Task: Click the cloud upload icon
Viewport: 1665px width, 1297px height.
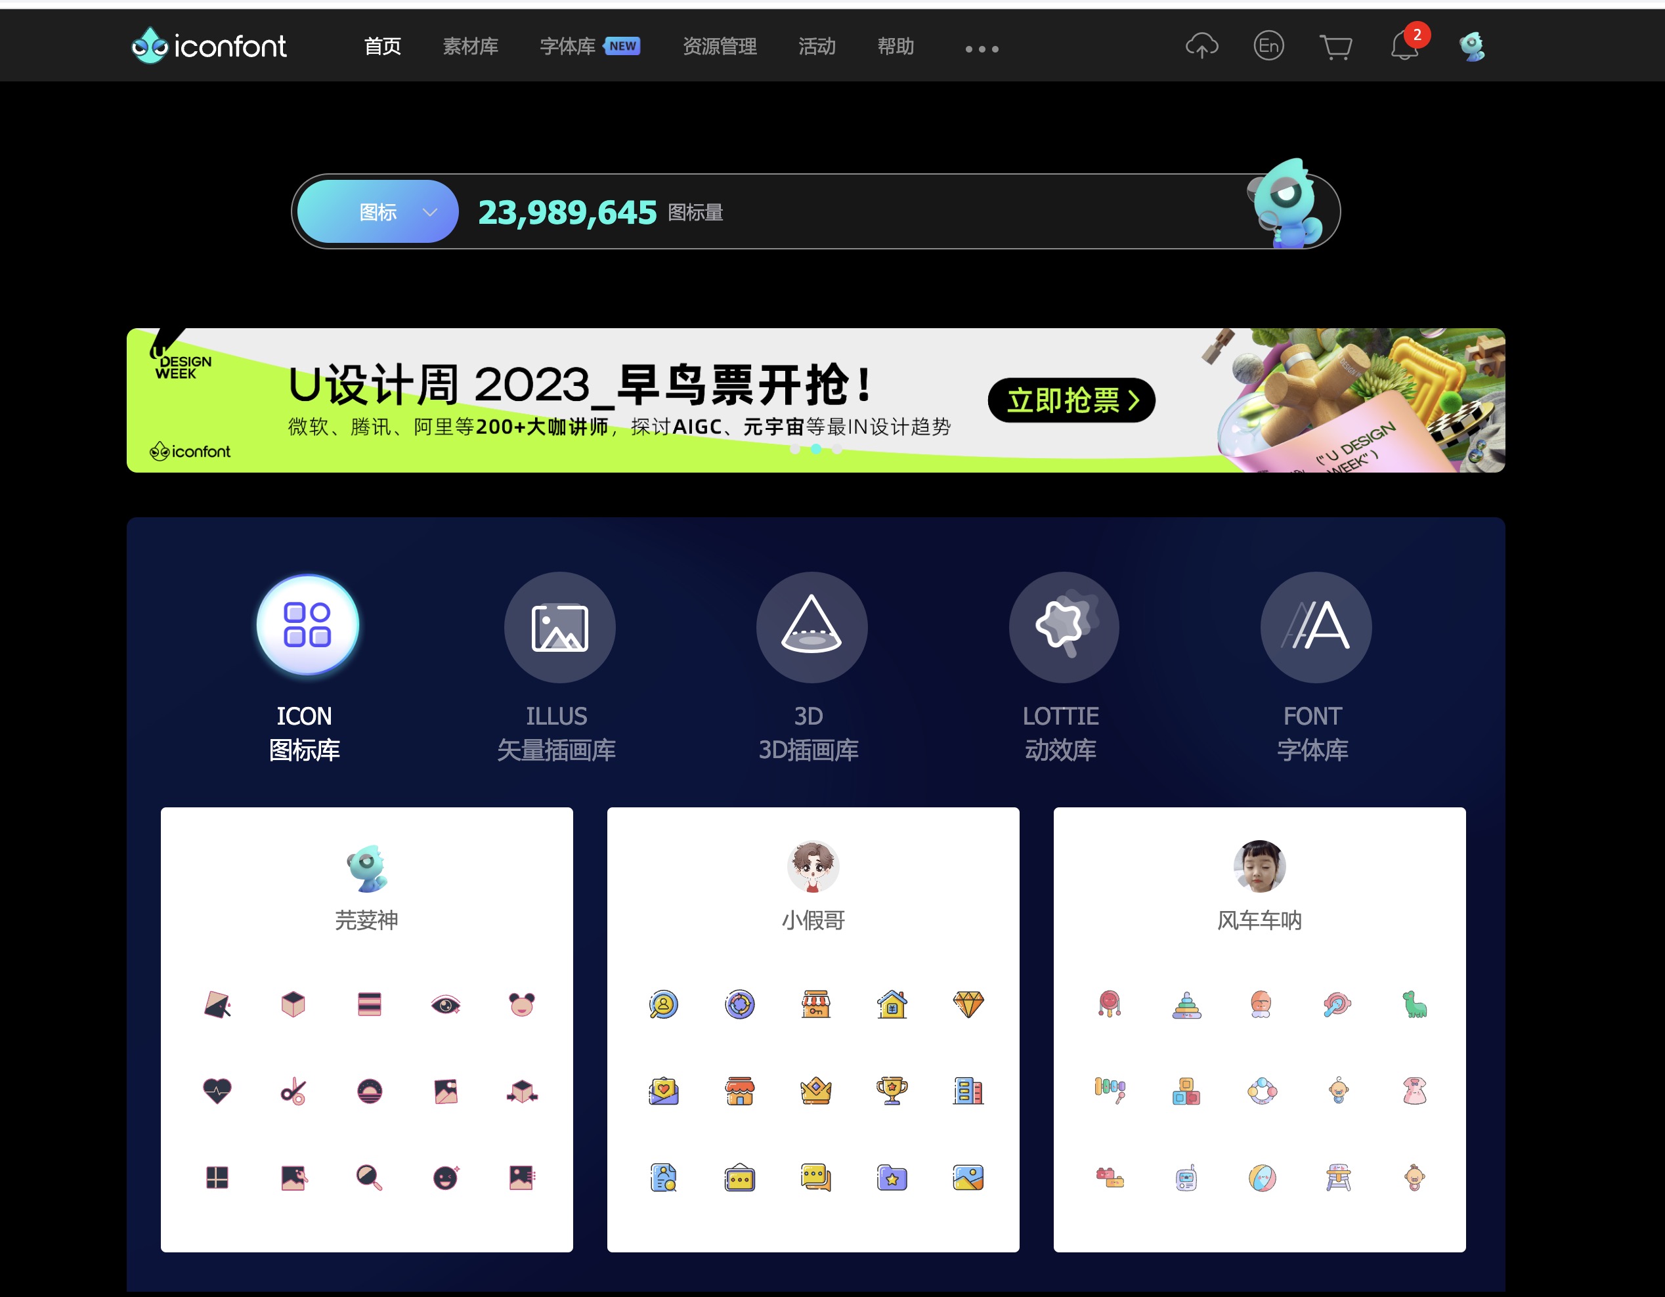Action: (x=1201, y=47)
